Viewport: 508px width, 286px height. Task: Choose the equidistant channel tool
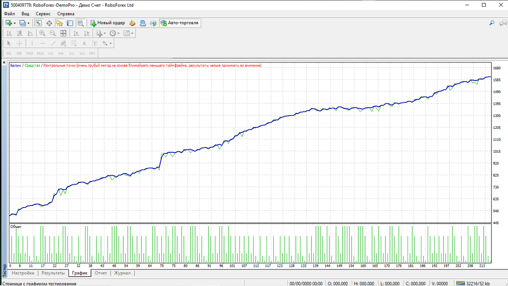pos(63,43)
